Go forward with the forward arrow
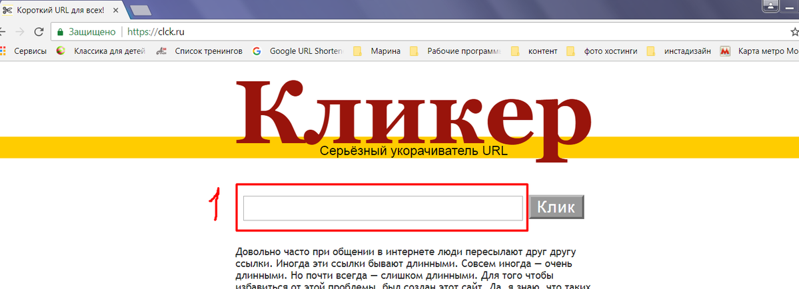799x289 pixels. (x=20, y=32)
